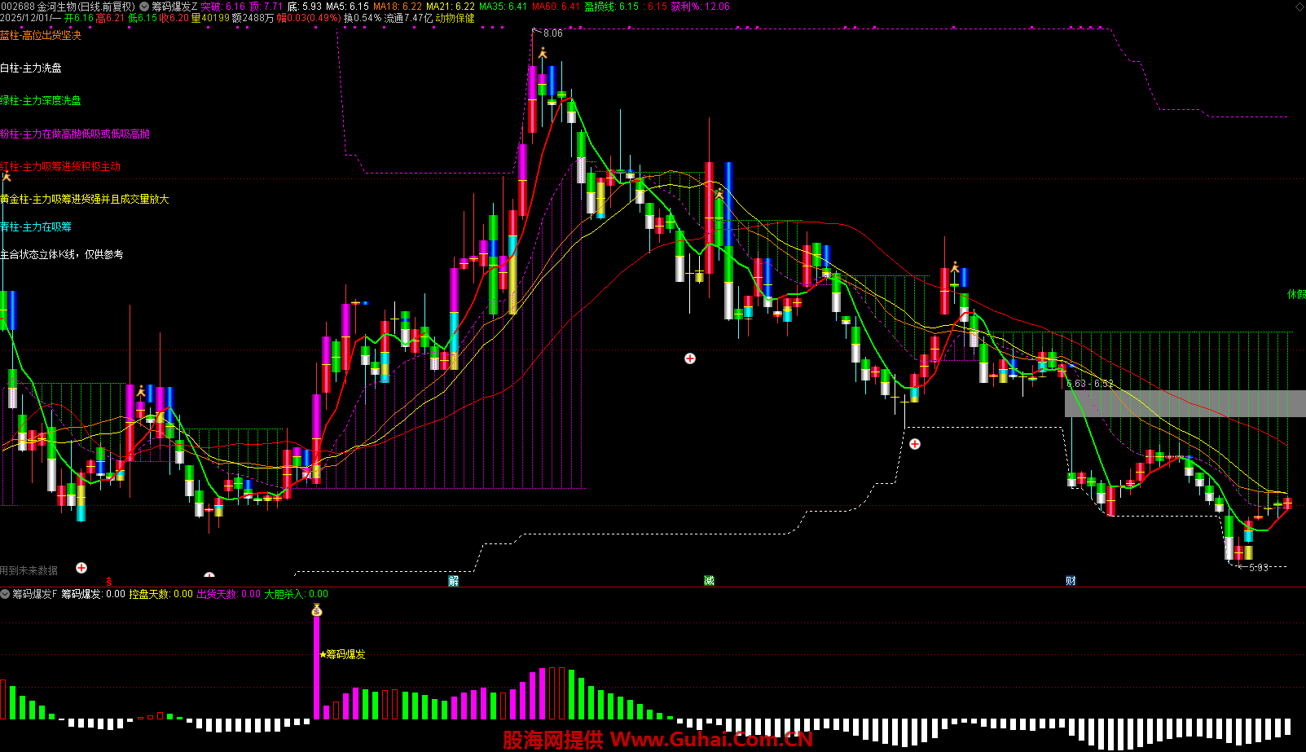Click the 用到未来数据 warning text
Screen dimensions: 1306x752
pos(29,570)
